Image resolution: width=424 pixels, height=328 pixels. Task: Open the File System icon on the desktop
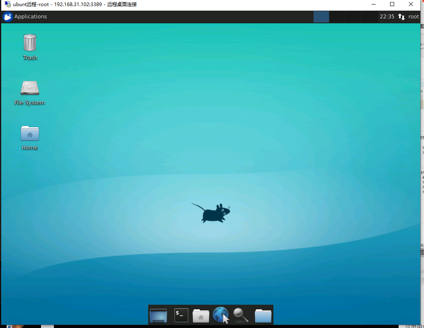pos(29,89)
